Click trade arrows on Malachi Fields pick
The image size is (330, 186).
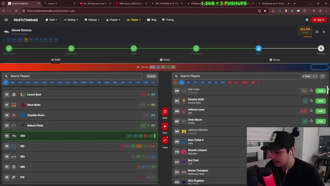click(x=148, y=126)
